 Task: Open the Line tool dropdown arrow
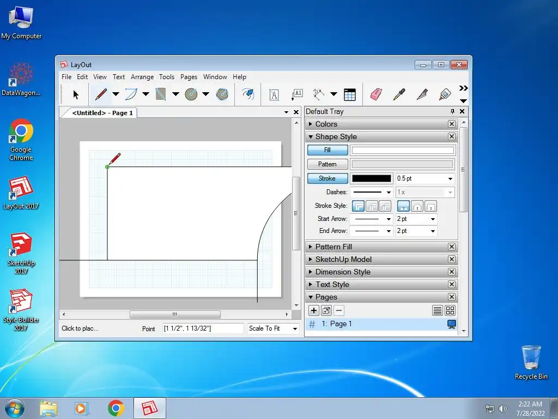pyautogui.click(x=116, y=94)
